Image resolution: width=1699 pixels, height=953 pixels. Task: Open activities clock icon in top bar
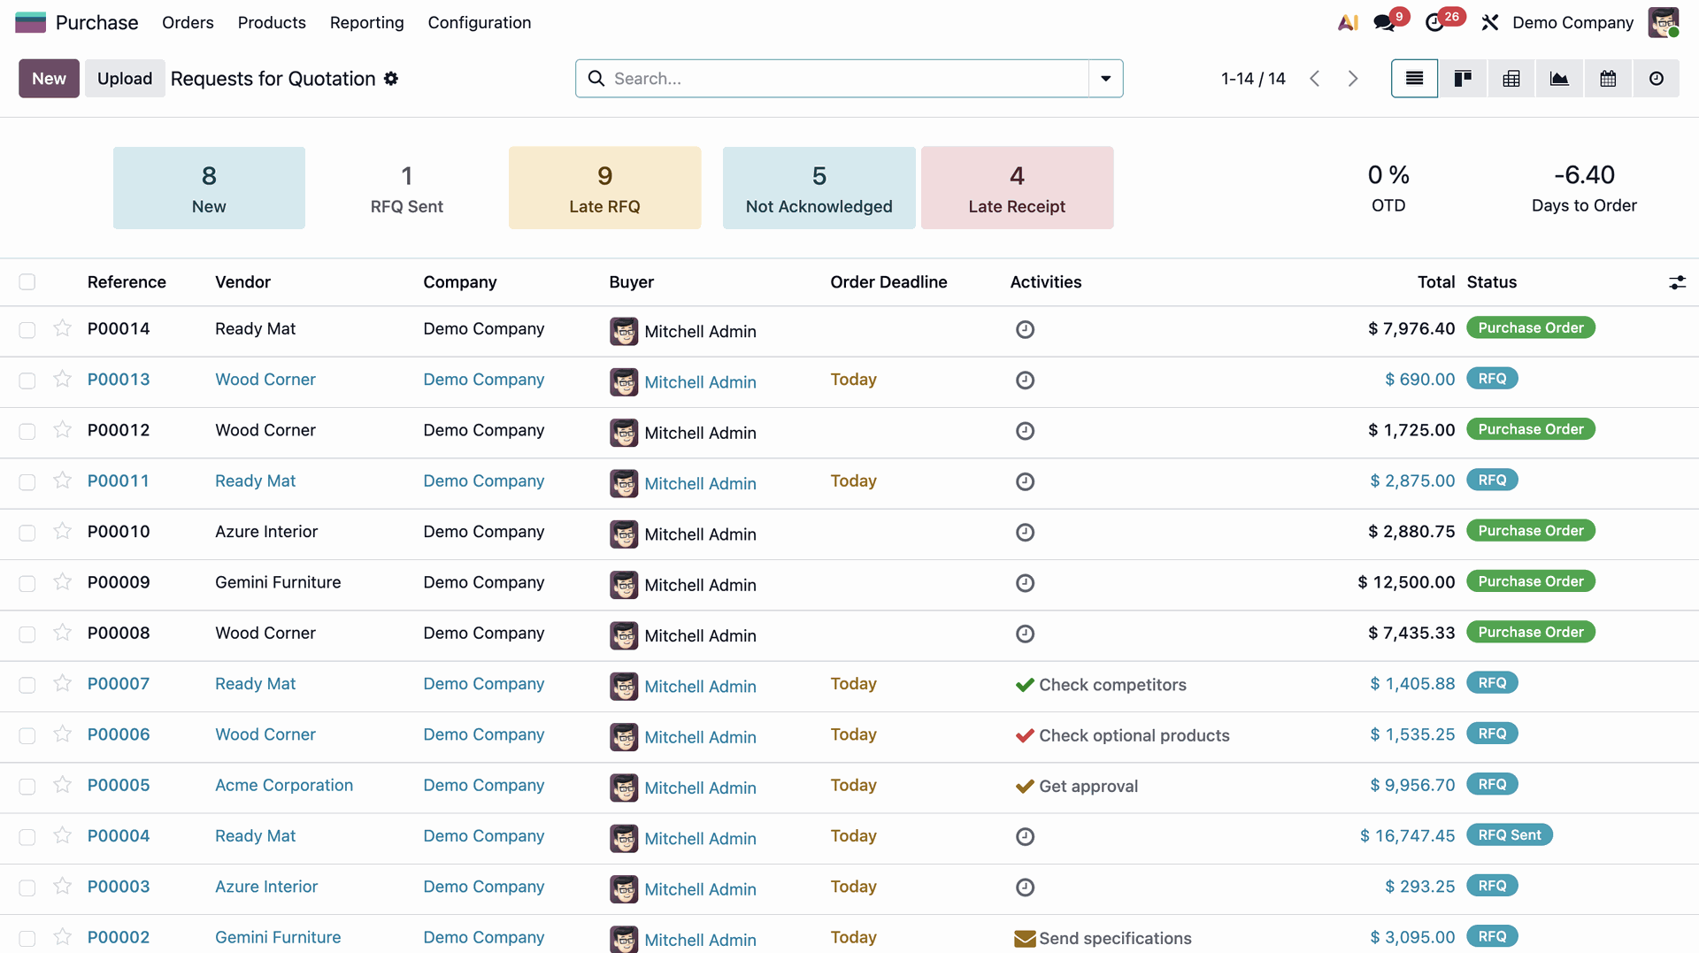point(1436,22)
